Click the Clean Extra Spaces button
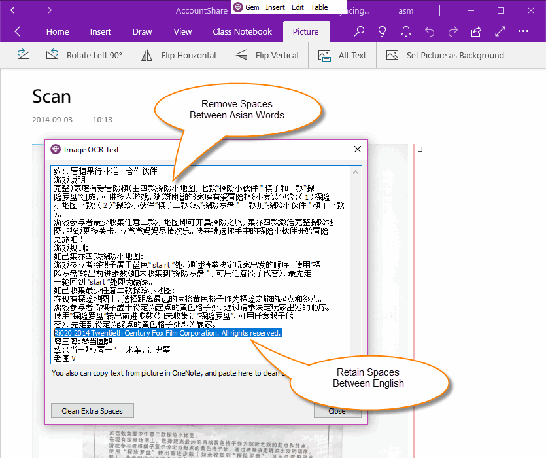This screenshot has height=458, width=546. (92, 411)
